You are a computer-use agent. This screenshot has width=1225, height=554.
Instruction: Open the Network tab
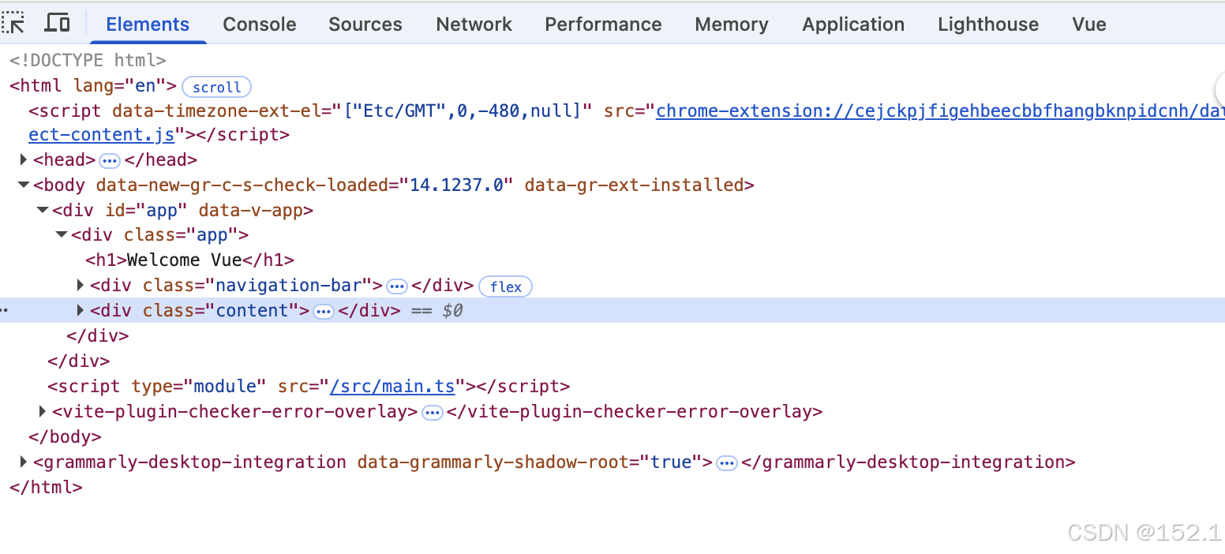click(x=474, y=24)
